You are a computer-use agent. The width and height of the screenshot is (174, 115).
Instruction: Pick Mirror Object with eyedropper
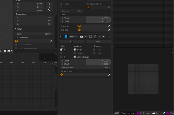pyautogui.click(x=109, y=75)
